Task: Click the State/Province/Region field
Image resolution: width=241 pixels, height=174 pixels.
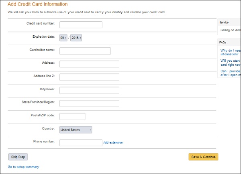Action: pyautogui.click(x=89, y=103)
